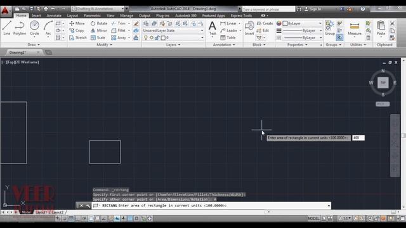Click the dynamic input area value field
Screen dimensions: 406x228
click(358, 138)
